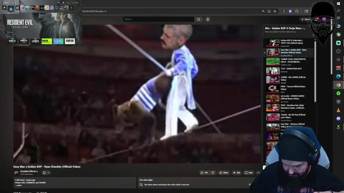344x193 pixels.
Task: Click the YouTube search magnifier button
Action: click(199, 19)
